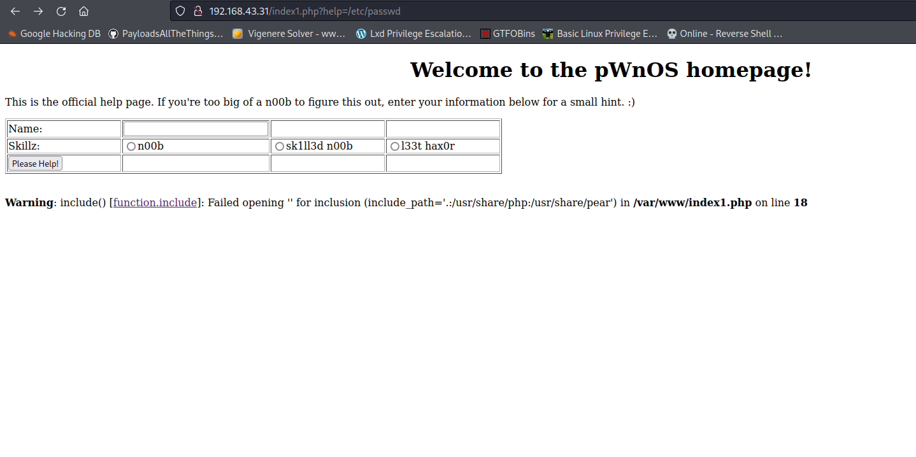The image size is (916, 457).
Task: Click the browser back arrow
Action: pyautogui.click(x=15, y=11)
